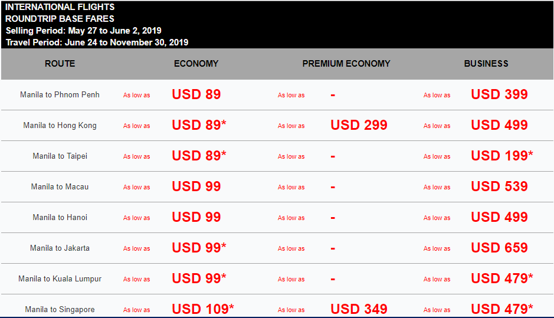Click the ROUTE column header

tap(60, 64)
